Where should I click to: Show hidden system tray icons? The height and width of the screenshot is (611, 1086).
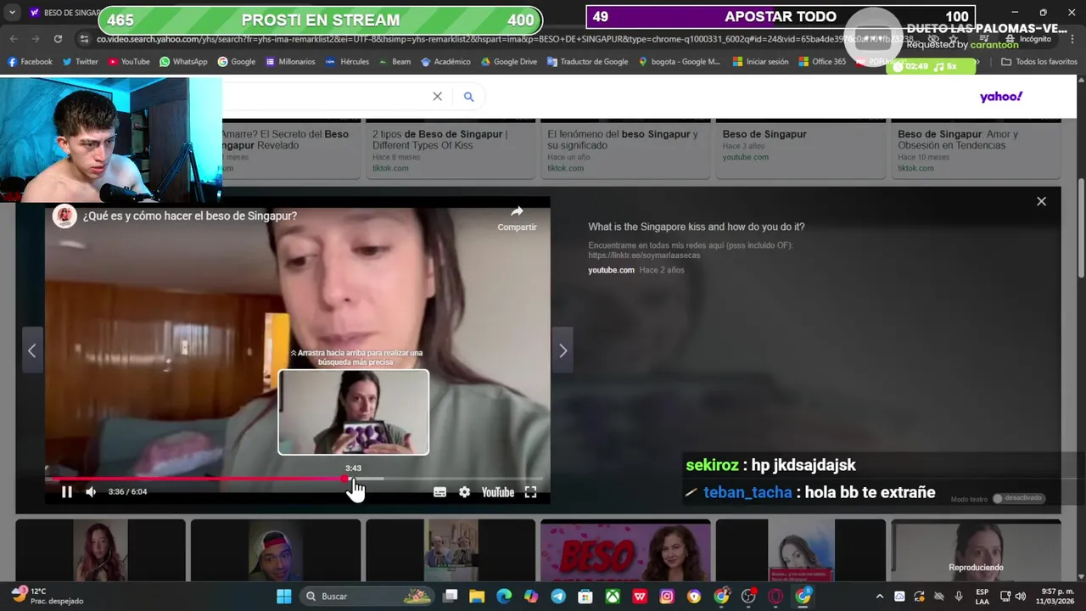pyautogui.click(x=880, y=597)
